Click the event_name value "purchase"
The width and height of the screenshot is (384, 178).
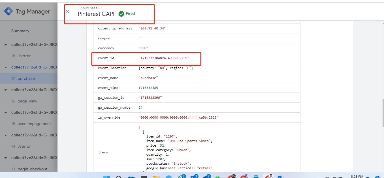pos(148,78)
